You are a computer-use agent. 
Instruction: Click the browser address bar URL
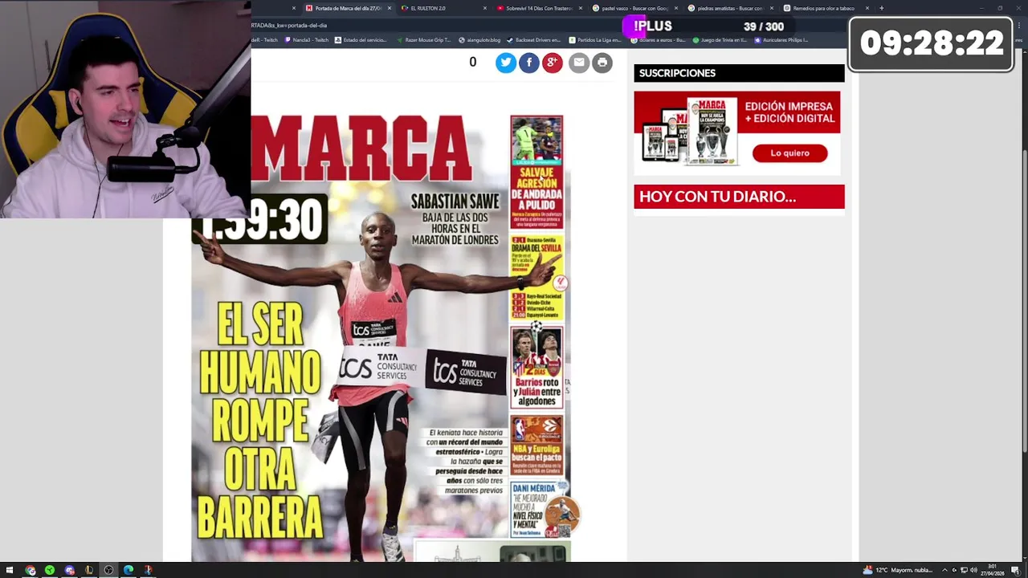(291, 25)
